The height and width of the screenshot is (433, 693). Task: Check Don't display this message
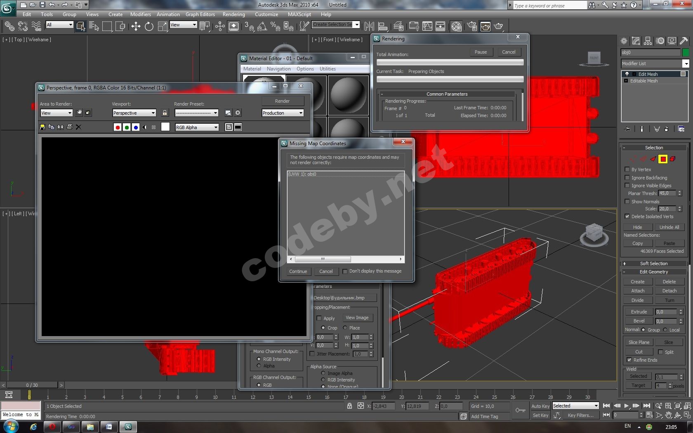click(x=345, y=271)
